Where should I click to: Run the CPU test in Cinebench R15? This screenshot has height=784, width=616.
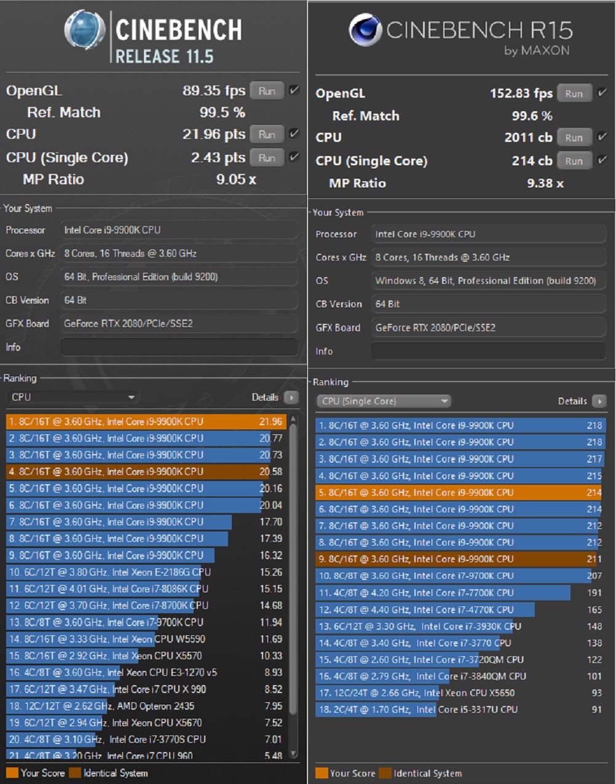pos(574,138)
